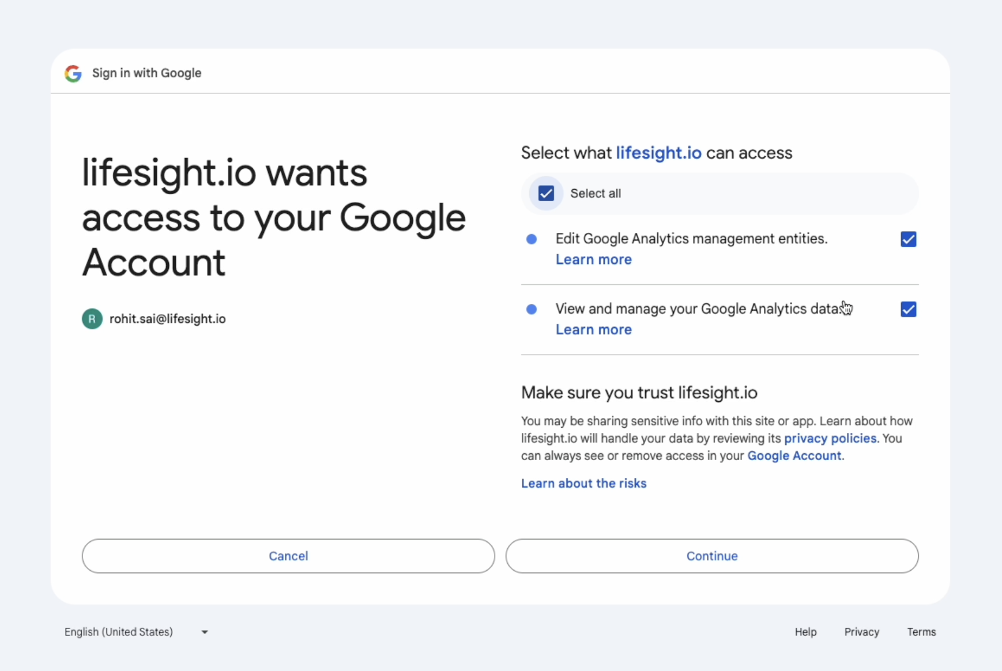
Task: Open Learn more under View and manage data
Action: click(593, 330)
